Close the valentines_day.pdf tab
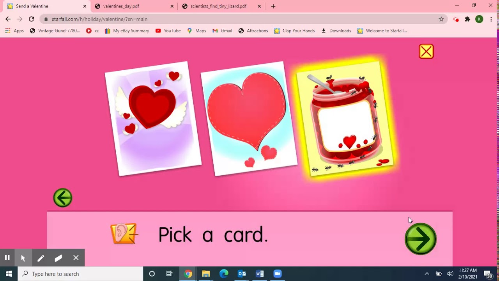This screenshot has height=281, width=499. [x=172, y=6]
